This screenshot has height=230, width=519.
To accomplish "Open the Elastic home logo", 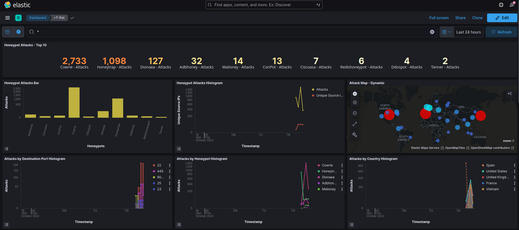I will click(16, 5).
